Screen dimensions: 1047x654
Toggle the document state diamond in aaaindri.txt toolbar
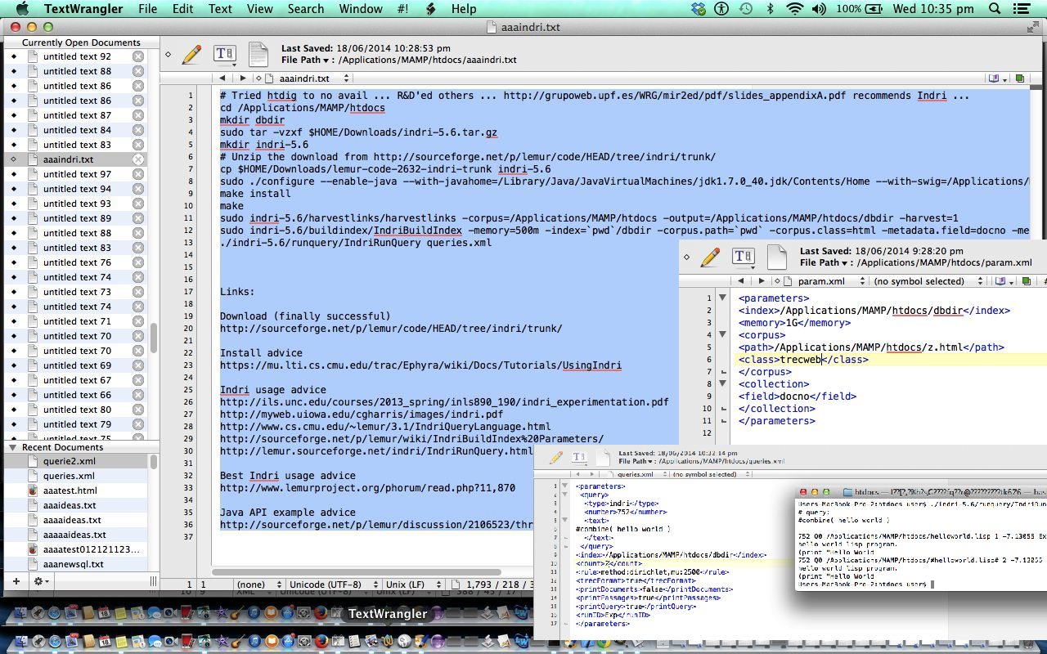169,55
